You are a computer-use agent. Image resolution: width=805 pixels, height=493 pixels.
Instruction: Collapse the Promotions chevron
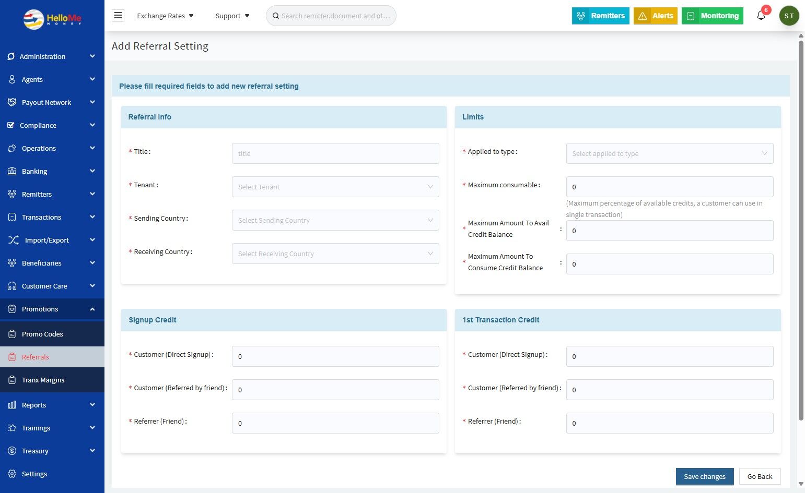[x=92, y=309]
